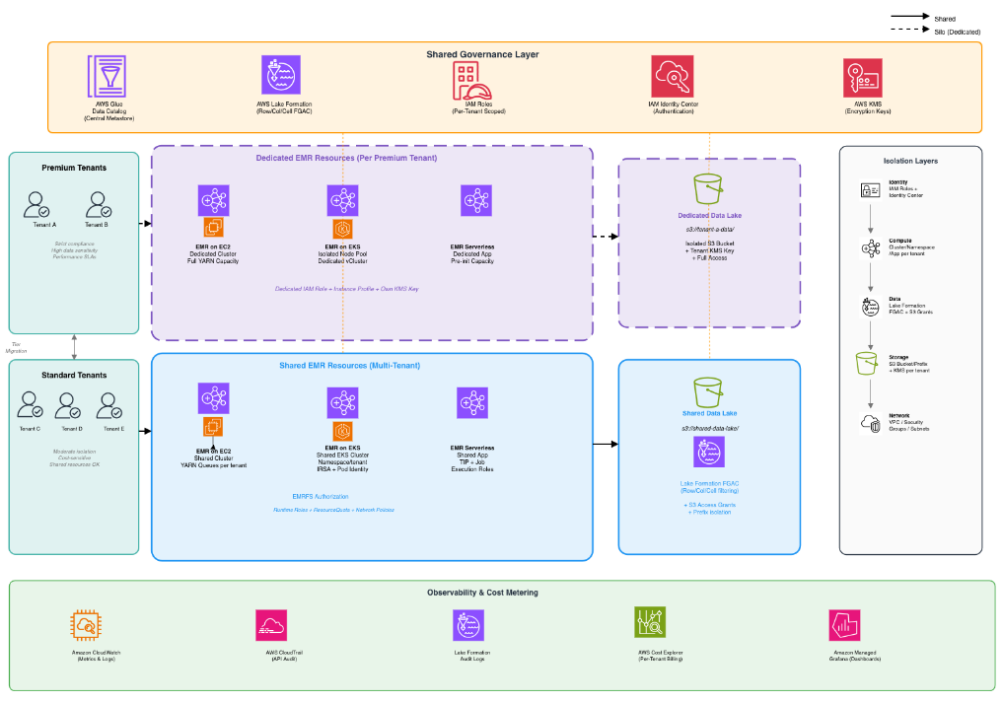Select the 'Tier Migration' label
The image size is (1003, 702).
pos(16,348)
